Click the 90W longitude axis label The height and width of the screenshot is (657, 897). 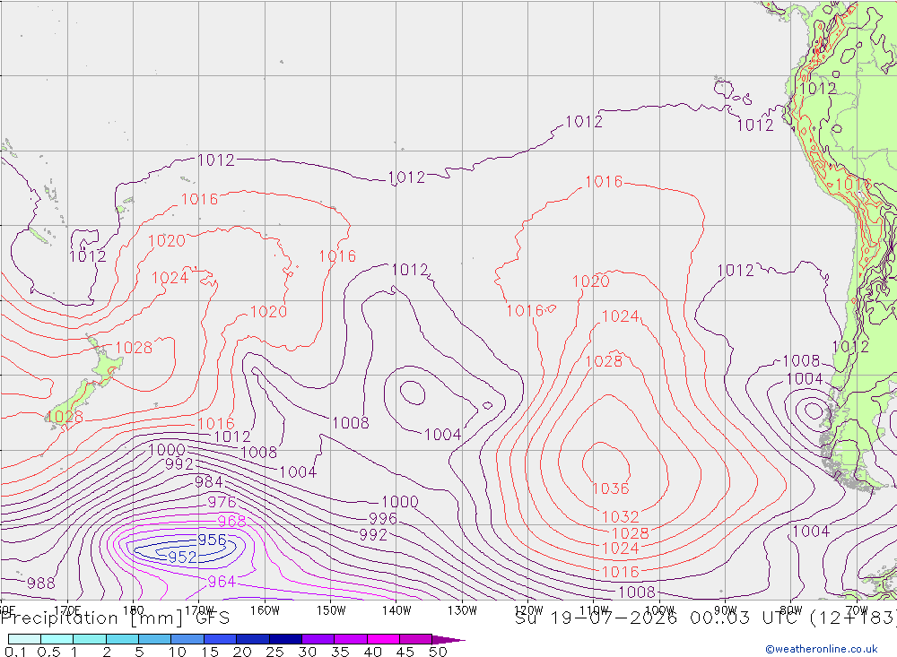point(725,610)
